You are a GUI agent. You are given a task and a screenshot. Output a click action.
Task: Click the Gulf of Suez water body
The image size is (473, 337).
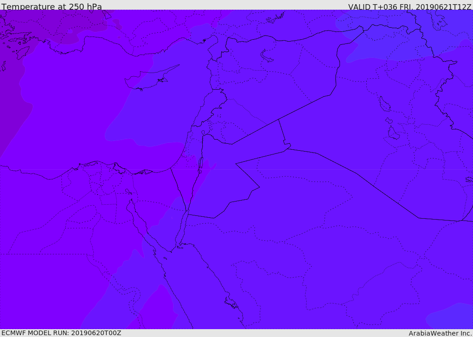tap(141, 222)
